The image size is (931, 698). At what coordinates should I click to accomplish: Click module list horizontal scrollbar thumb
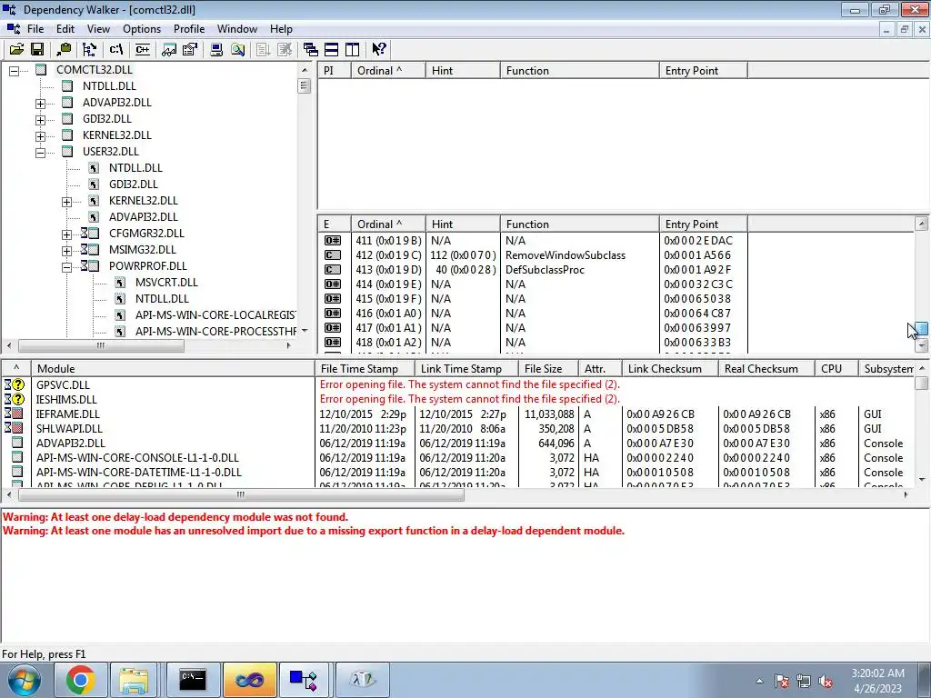point(240,494)
